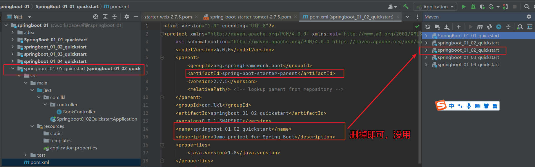Image resolution: width=535 pixels, height=167 pixels.
Task: Click the stop button in the run toolbar
Action: (x=515, y=6)
